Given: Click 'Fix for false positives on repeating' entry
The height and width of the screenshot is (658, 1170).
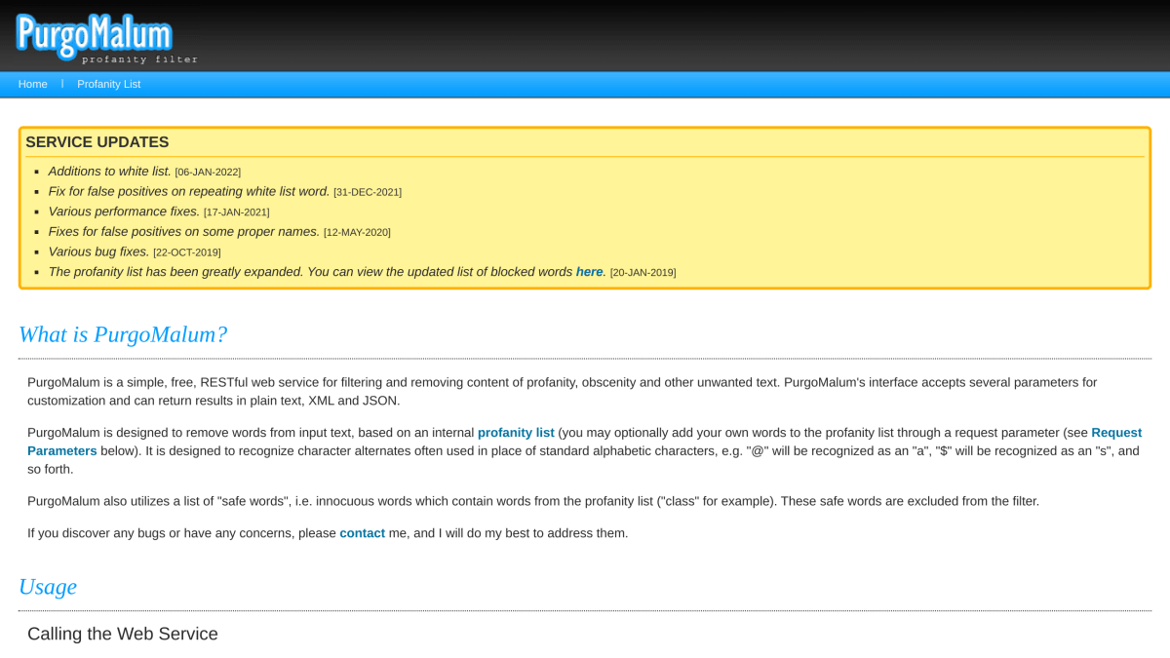Looking at the screenshot, I should coord(189,191).
